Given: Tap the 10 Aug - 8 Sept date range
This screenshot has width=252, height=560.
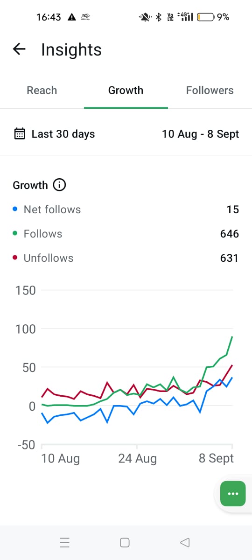Looking at the screenshot, I should tap(200, 134).
